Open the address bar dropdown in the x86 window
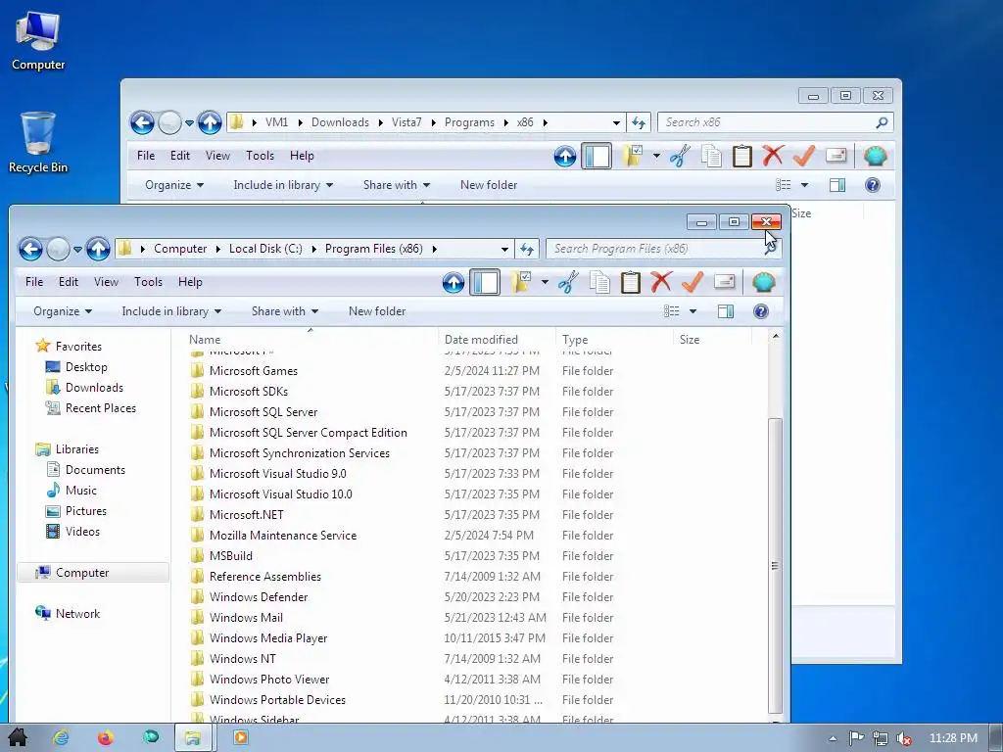 616,122
